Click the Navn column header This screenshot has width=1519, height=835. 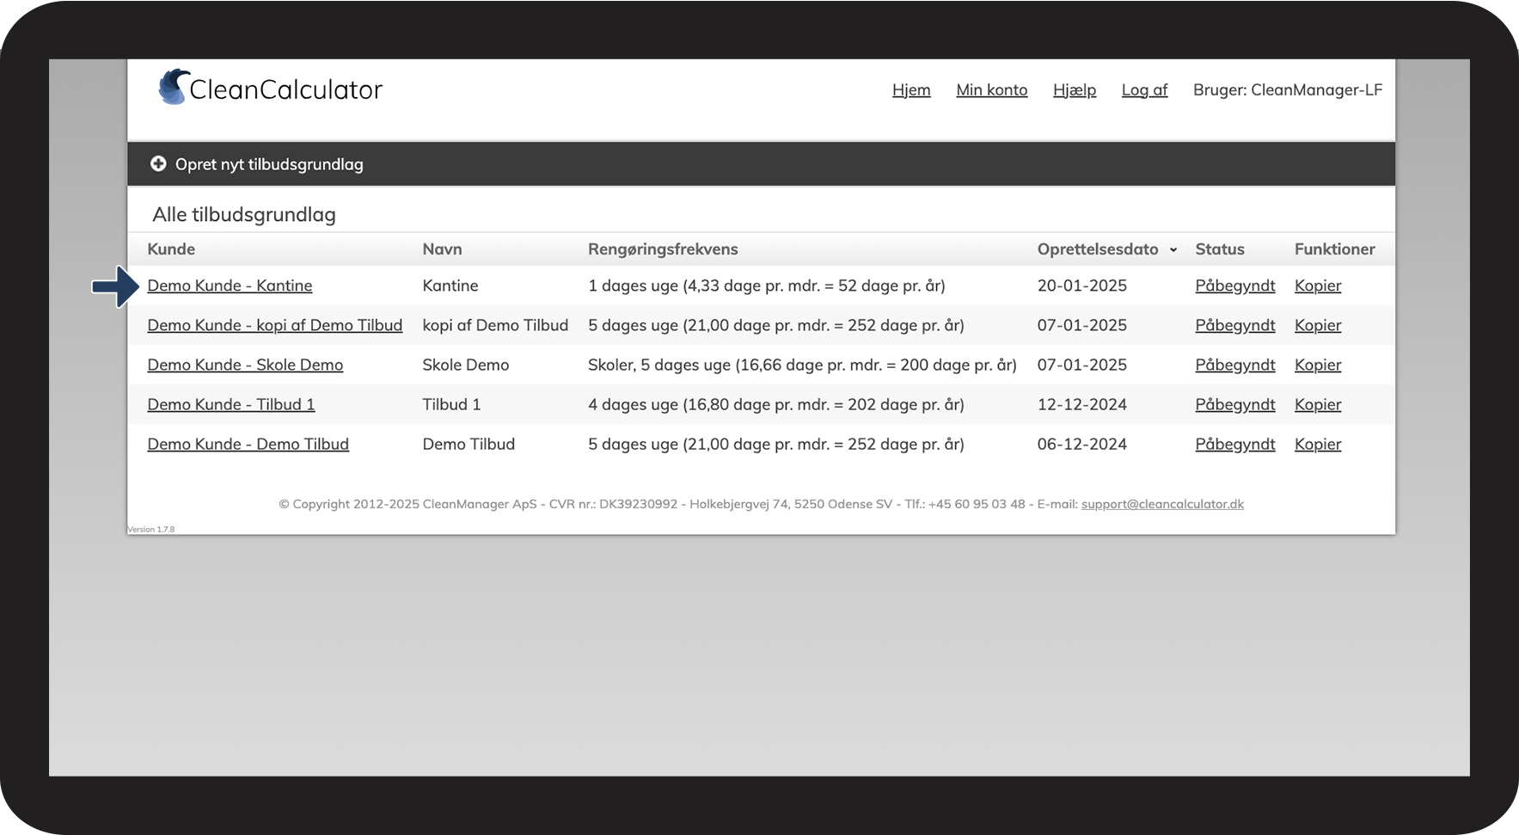(x=442, y=249)
